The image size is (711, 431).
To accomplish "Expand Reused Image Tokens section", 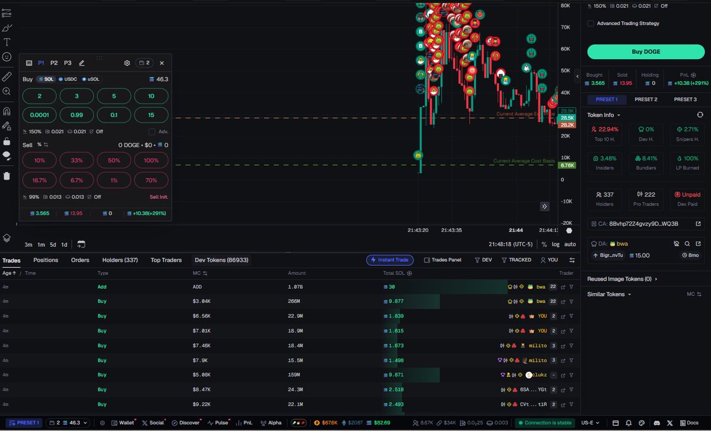I will click(x=622, y=279).
